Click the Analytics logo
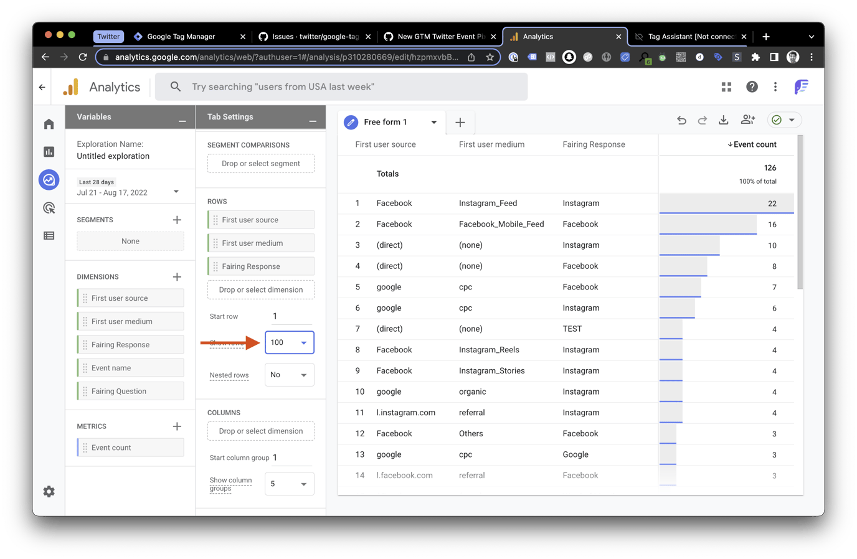Viewport: 857px width, 559px height. (x=71, y=87)
